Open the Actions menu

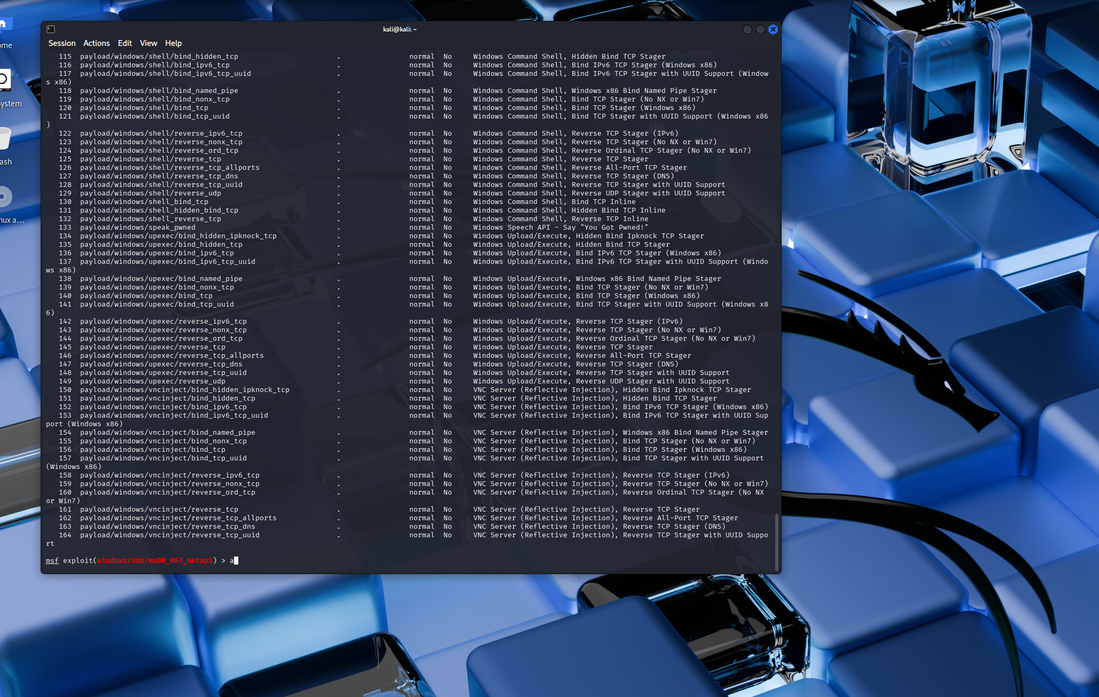[96, 43]
